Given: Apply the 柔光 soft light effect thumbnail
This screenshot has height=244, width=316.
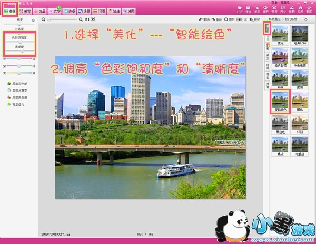Looking at the screenshot, I should 280,35.
